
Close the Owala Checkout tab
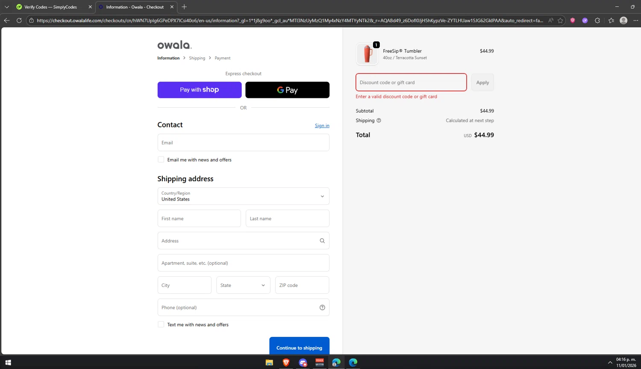tap(172, 7)
